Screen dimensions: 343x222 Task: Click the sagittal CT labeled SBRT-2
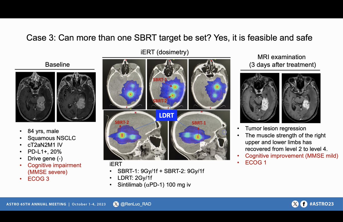pyautogui.click(x=135, y=135)
